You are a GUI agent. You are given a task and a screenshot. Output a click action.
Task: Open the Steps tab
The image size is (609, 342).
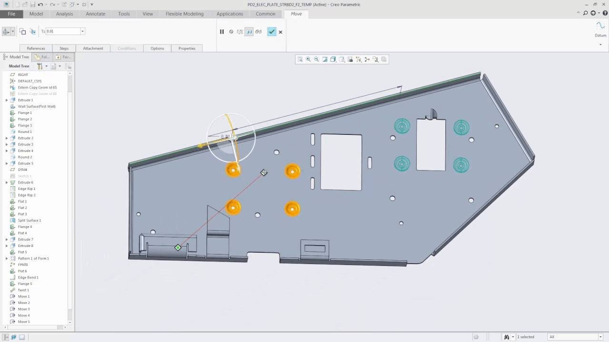[x=64, y=48]
